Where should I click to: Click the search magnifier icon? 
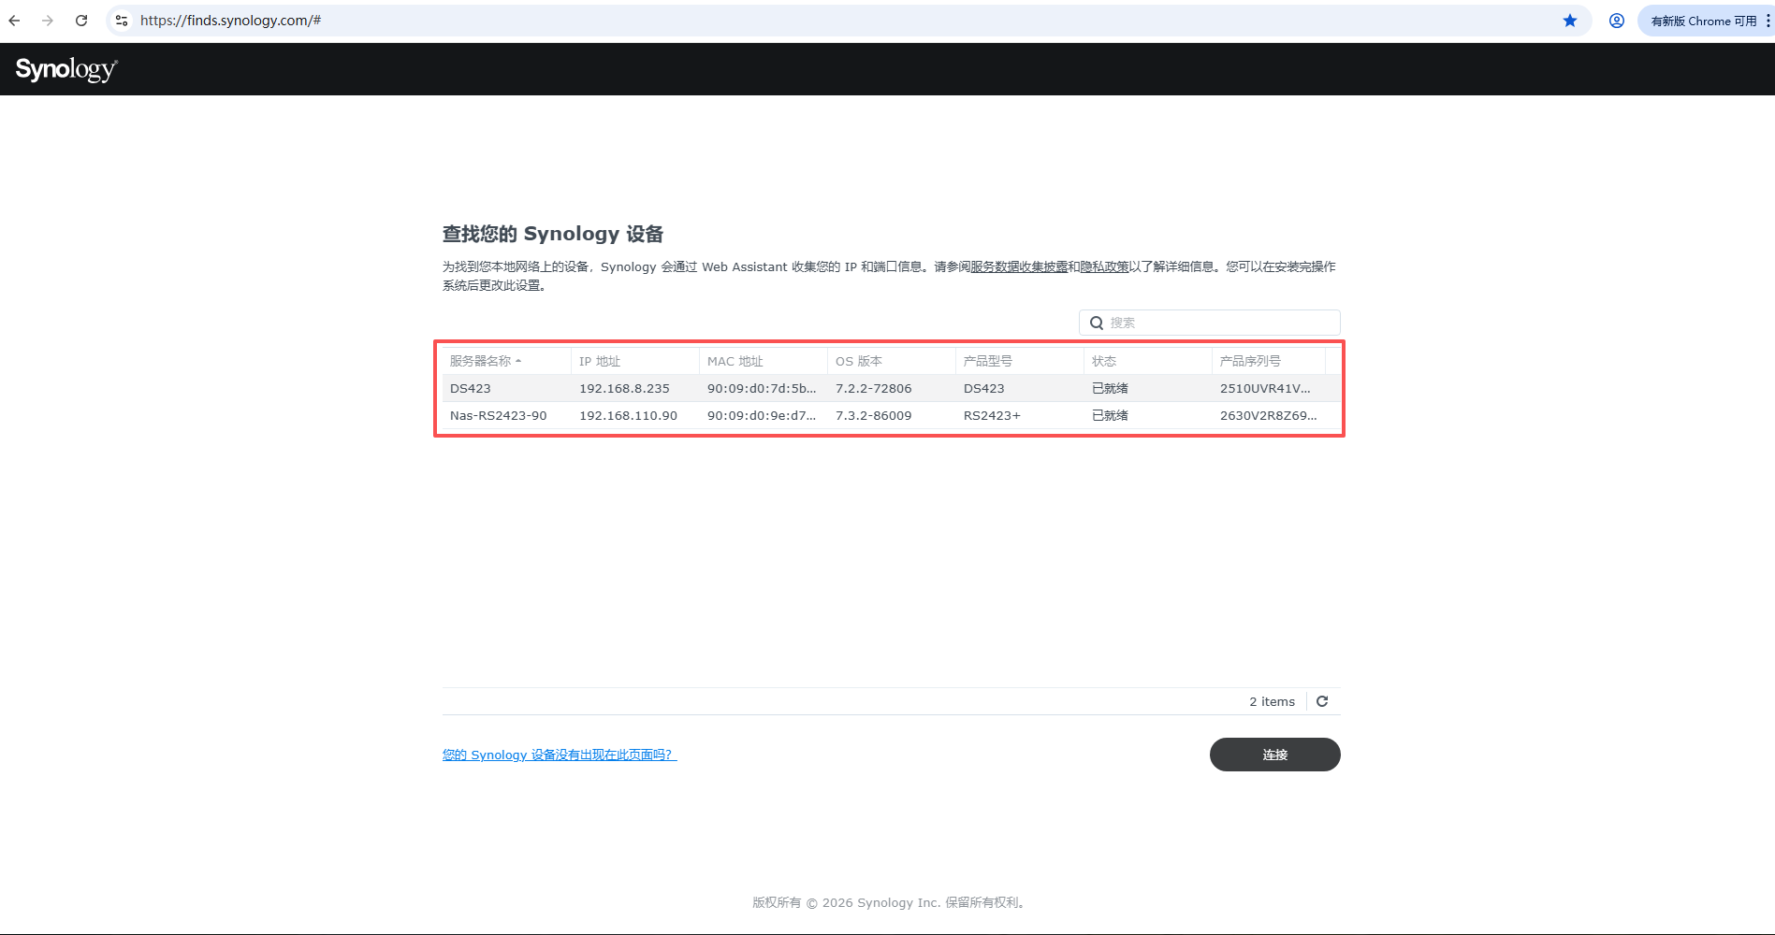tap(1097, 323)
